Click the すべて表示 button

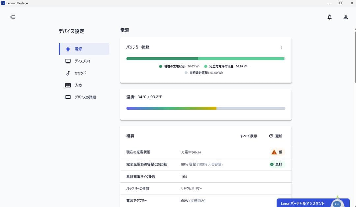[248, 136]
